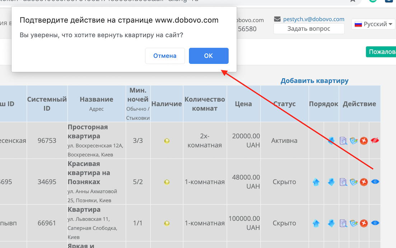396x248 pixels.
Task: Click the Красивая квартира на Позняках title
Action: tap(89, 173)
